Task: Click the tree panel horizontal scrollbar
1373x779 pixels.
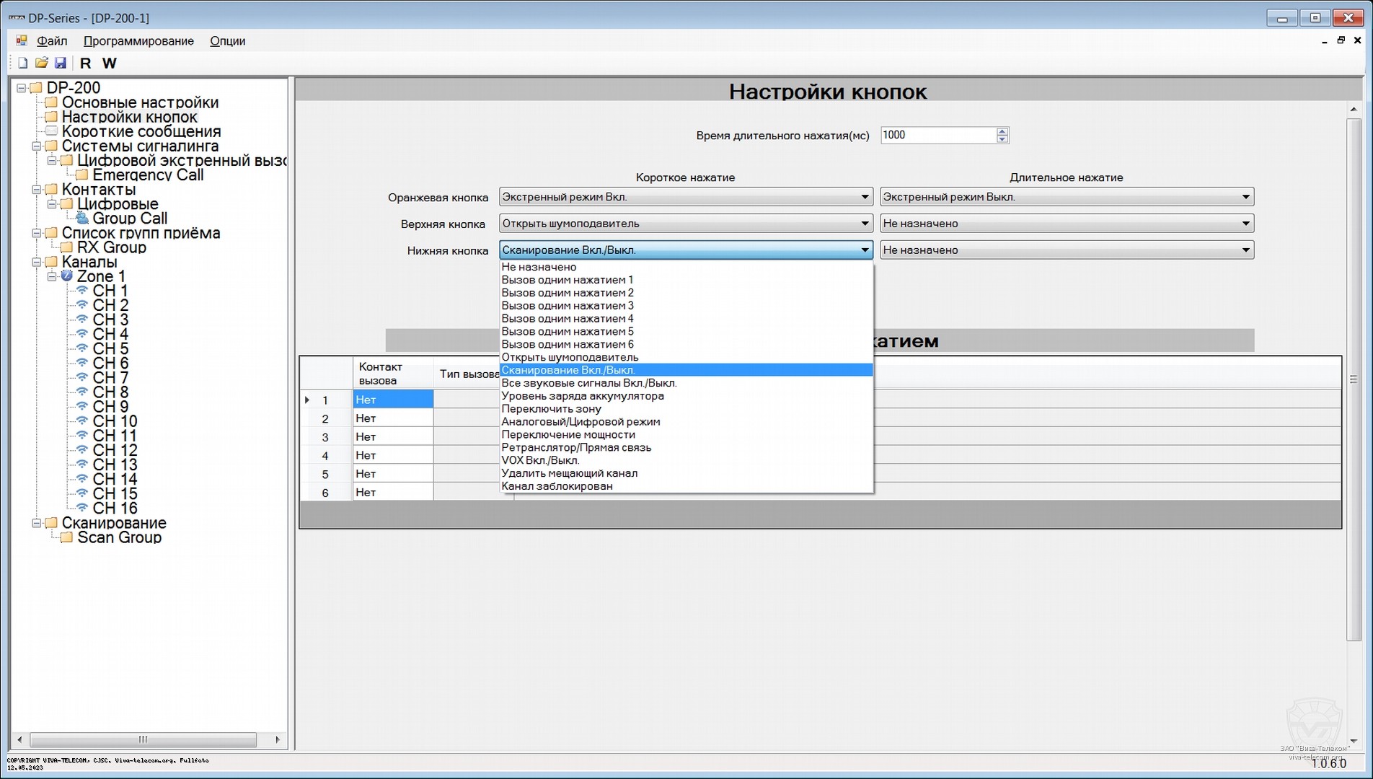Action: point(143,739)
